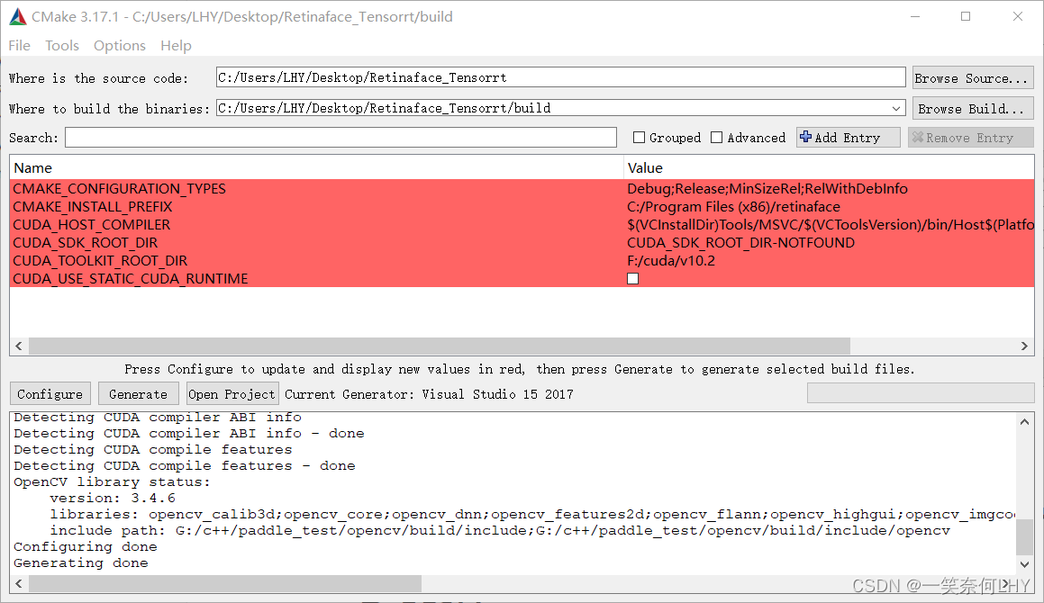Click Browse Source to pick source code folder
Viewport: 1044px width, 603px height.
click(x=972, y=77)
